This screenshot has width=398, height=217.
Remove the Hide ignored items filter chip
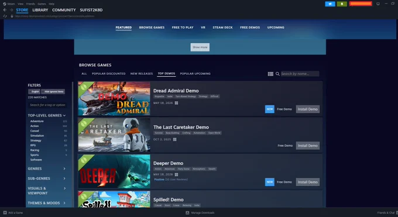click(53, 92)
